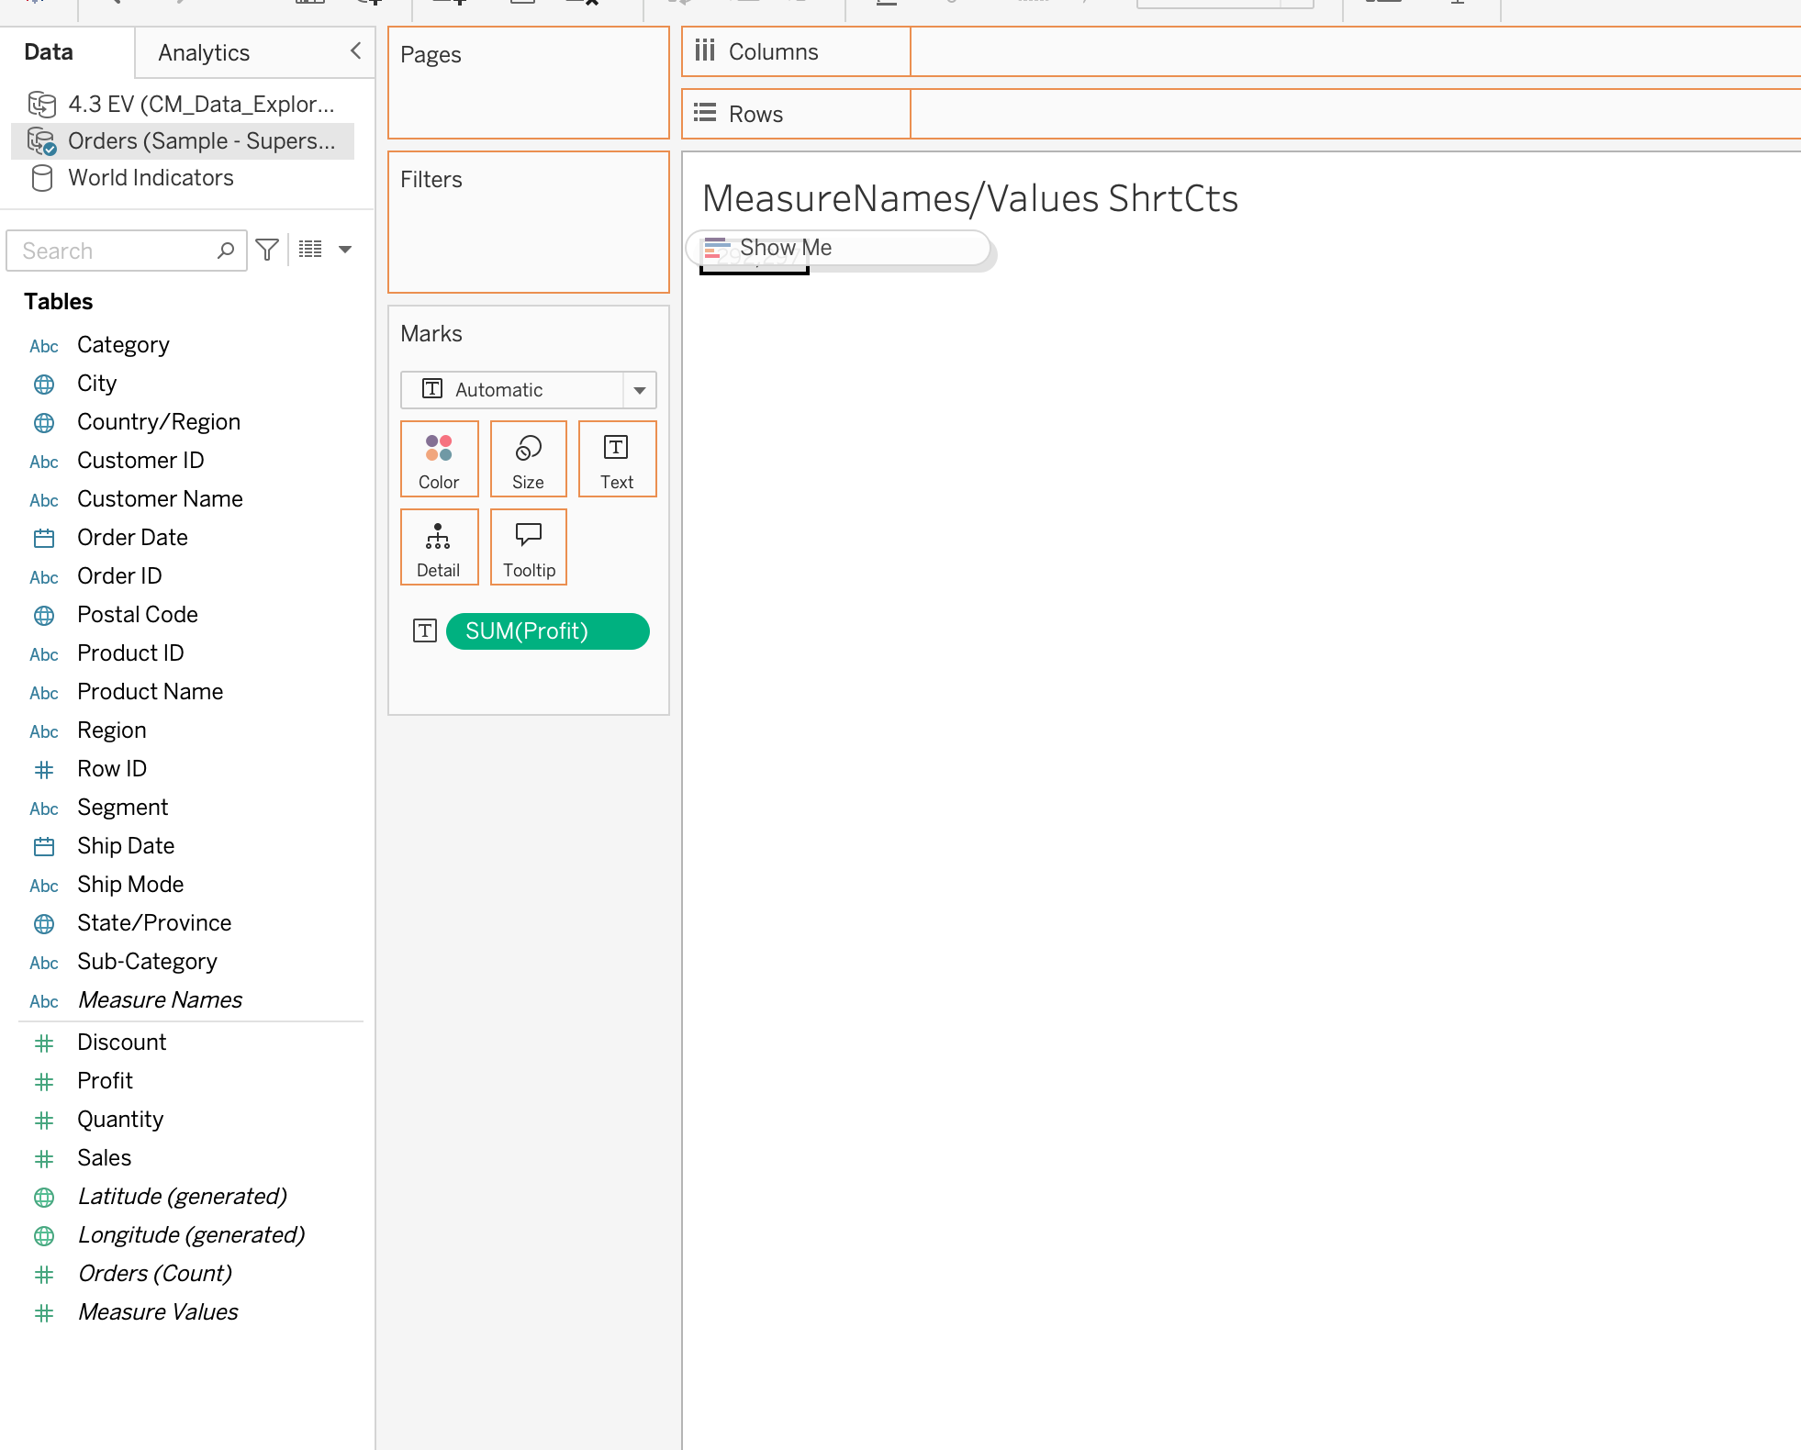Open the data pane view options arrow

[345, 250]
